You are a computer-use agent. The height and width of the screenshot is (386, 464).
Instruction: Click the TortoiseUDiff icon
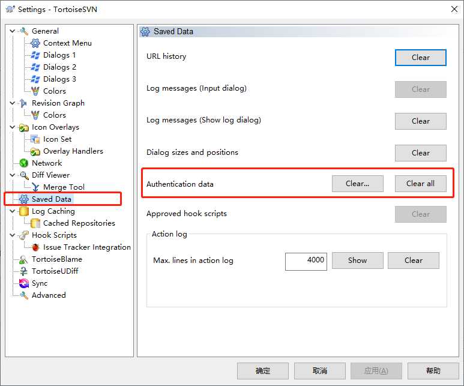[x=23, y=271]
